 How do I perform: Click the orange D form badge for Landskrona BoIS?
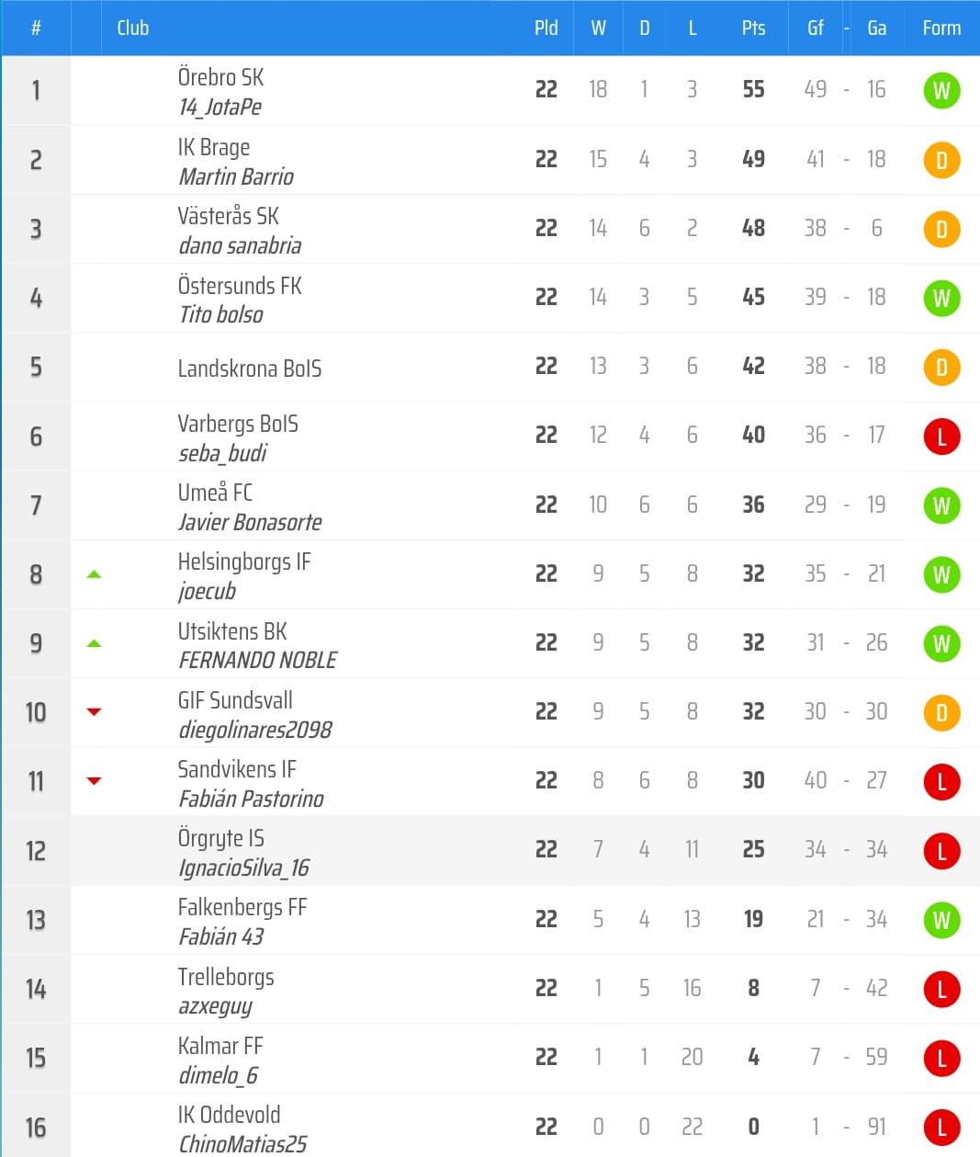pos(941,368)
